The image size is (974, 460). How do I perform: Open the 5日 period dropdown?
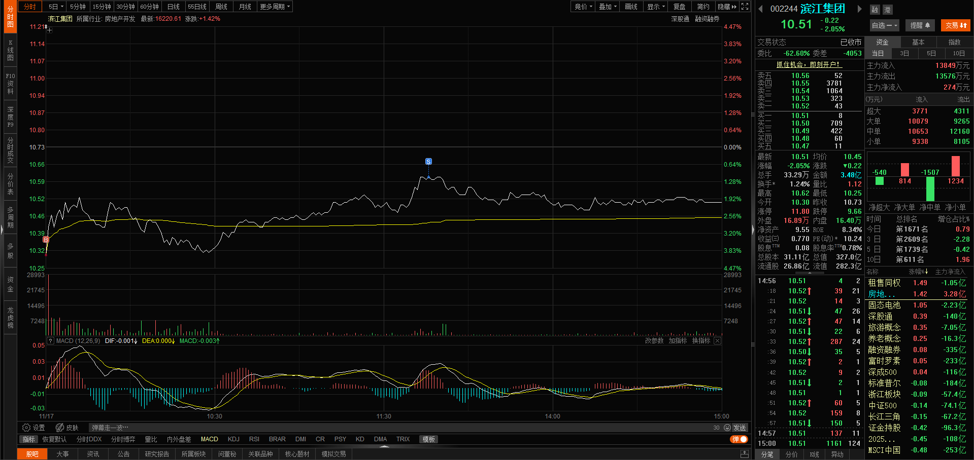click(56, 7)
